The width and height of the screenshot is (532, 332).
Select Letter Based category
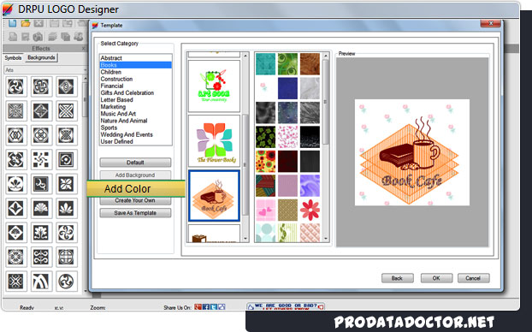[x=135, y=100]
